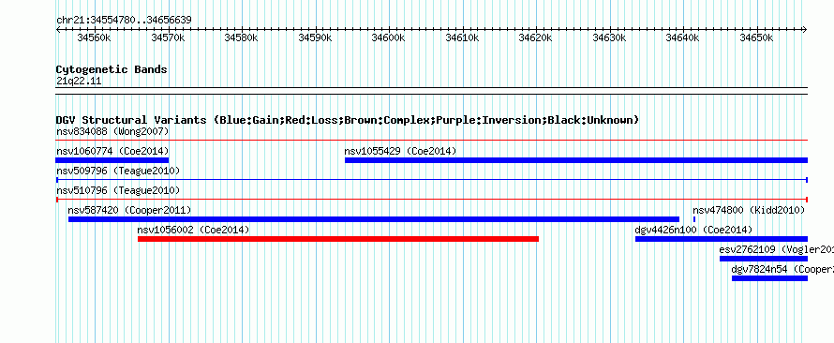Viewport: 834px width, 343px height.
Task: Click the nsv834088 (Wong2007) variant label
Action: click(112, 131)
